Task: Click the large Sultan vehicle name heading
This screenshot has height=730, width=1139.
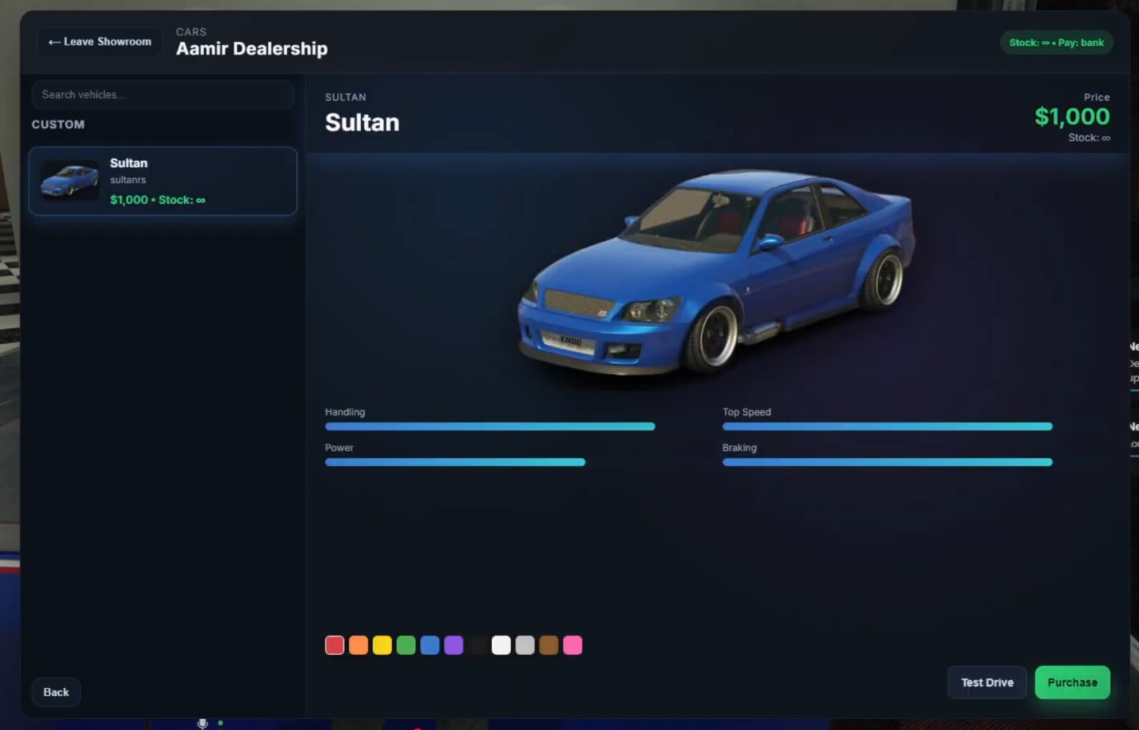Action: [x=362, y=123]
